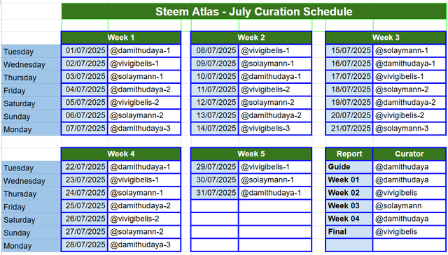Viewport: 448px width, 255px height.
Task: Select the Week 5 header cell
Action: tap(251, 154)
